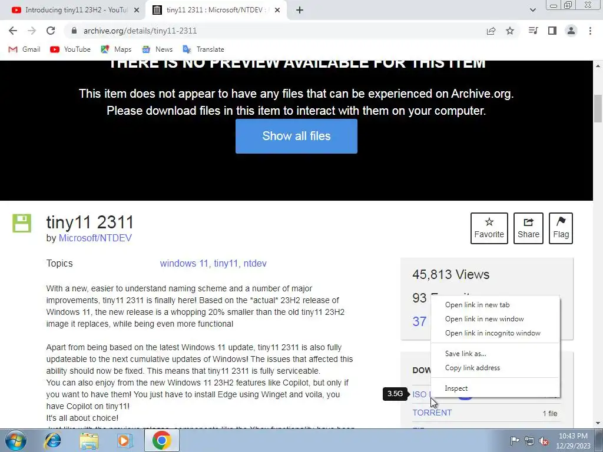Screen dimensions: 603x452
Task: Reload the archive.org page
Action: click(51, 31)
